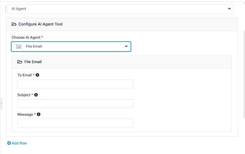Click the folder icon beside Configure AI Agent Tool
Screen dimensions: 245x154
14,24
